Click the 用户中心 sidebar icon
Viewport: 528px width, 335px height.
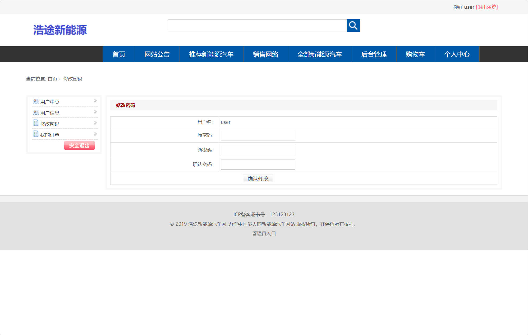click(x=36, y=101)
